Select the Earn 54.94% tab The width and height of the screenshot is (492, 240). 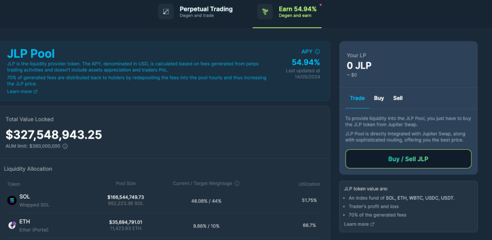pyautogui.click(x=287, y=11)
